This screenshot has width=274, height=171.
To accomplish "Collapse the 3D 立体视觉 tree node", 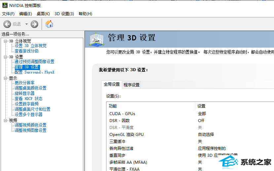I will pos(5,41).
